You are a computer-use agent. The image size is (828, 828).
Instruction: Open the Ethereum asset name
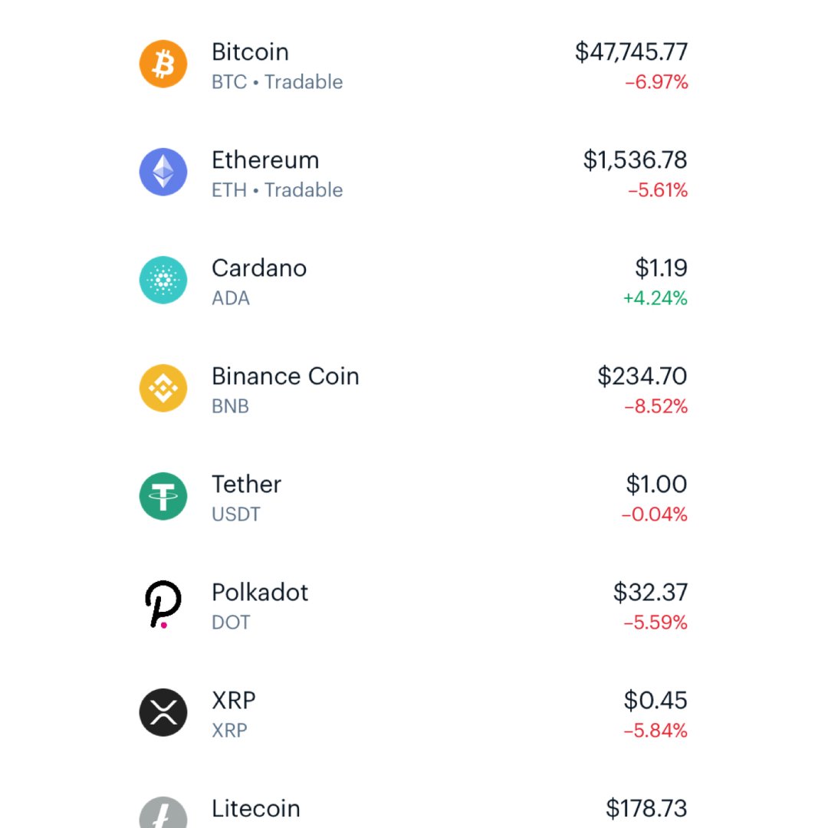(x=265, y=160)
